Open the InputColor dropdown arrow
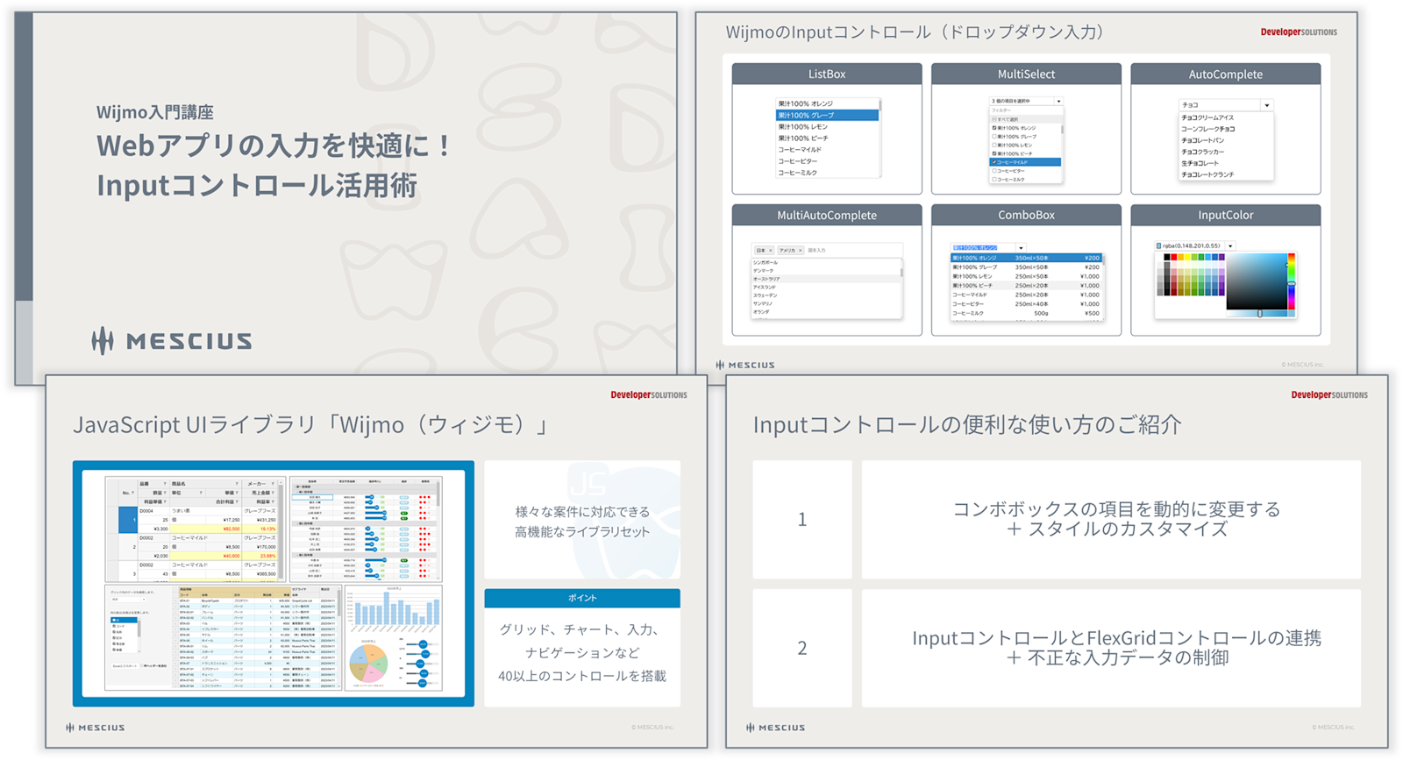 point(1230,246)
